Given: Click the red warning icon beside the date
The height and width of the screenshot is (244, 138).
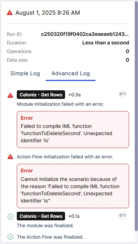Looking at the screenshot, I should [x=10, y=13].
